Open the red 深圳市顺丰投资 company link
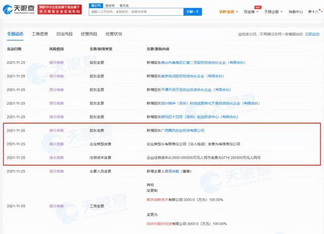The width and height of the screenshot is (324, 234). pos(159,224)
